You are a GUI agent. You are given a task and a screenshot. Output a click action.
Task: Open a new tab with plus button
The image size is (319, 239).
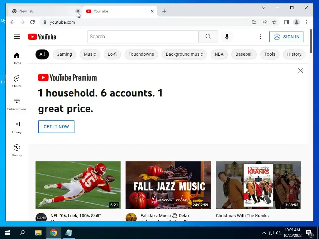pyautogui.click(x=164, y=11)
